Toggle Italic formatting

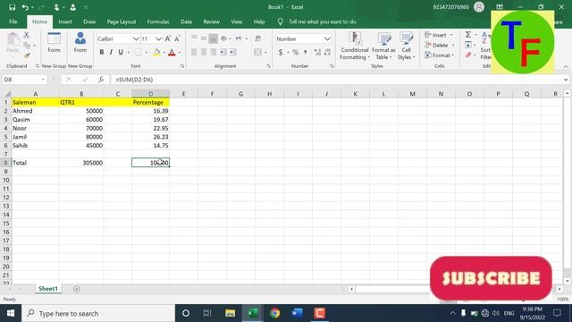tap(111, 52)
